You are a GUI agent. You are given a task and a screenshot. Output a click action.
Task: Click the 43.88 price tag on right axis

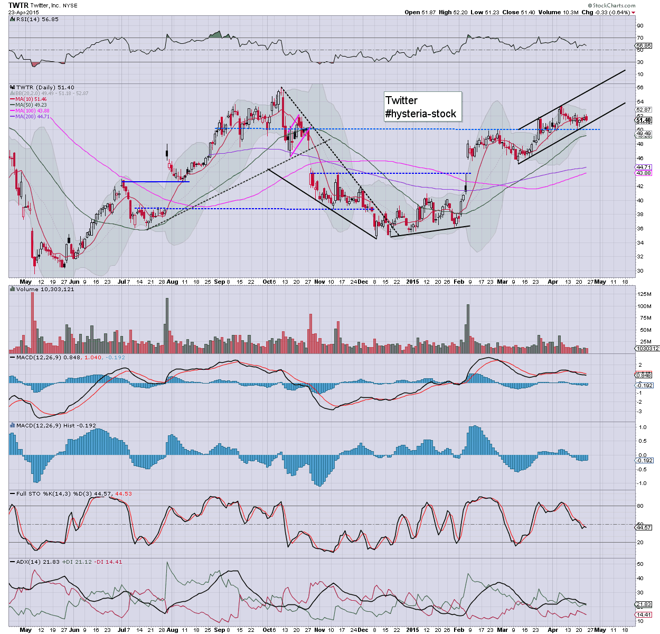tap(643, 173)
